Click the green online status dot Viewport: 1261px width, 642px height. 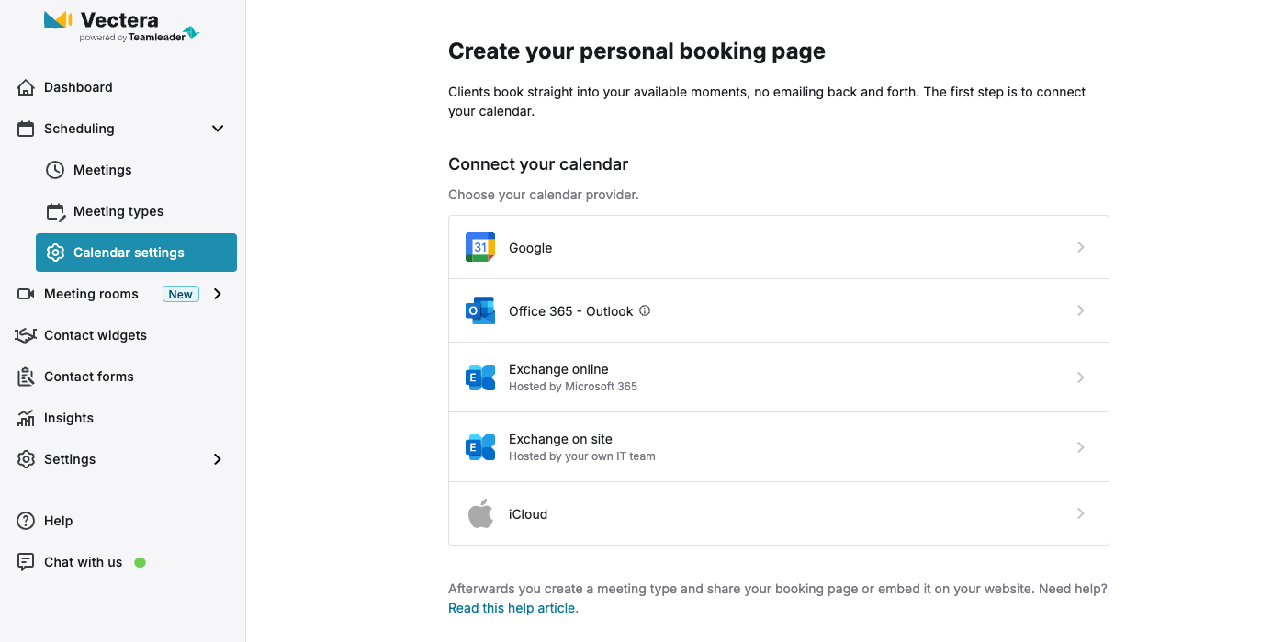pos(141,562)
